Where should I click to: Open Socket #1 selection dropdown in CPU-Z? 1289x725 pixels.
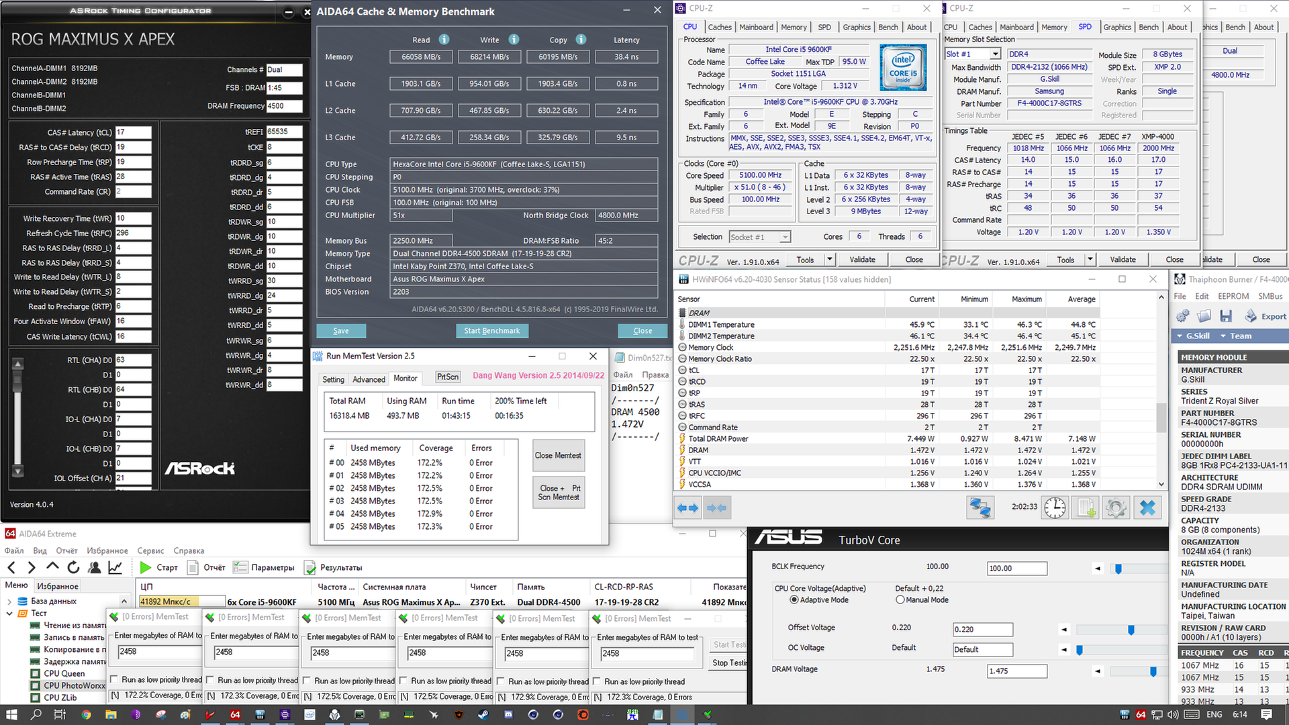click(785, 237)
